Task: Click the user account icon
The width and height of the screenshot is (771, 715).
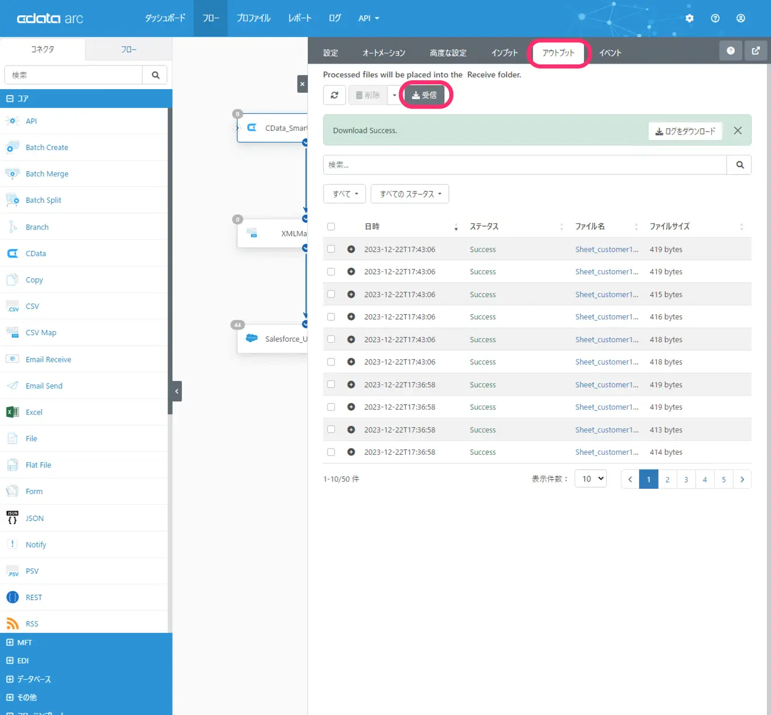Action: coord(741,18)
